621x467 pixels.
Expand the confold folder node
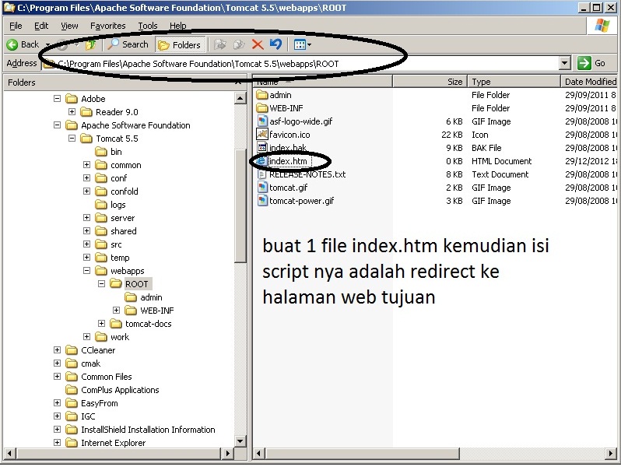(86, 191)
